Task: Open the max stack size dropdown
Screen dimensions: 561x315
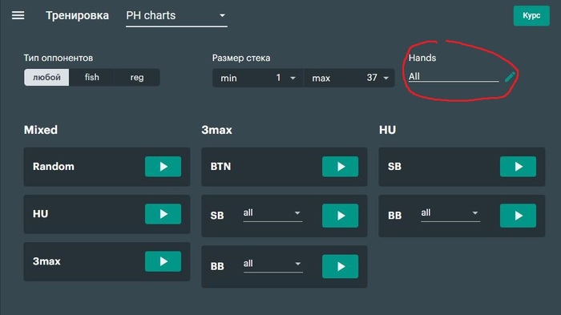Action: (x=349, y=78)
